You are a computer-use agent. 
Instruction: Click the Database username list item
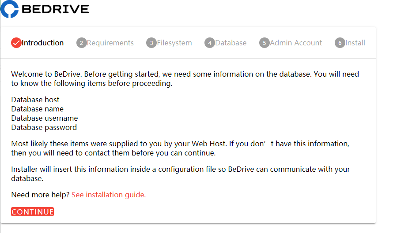point(45,118)
